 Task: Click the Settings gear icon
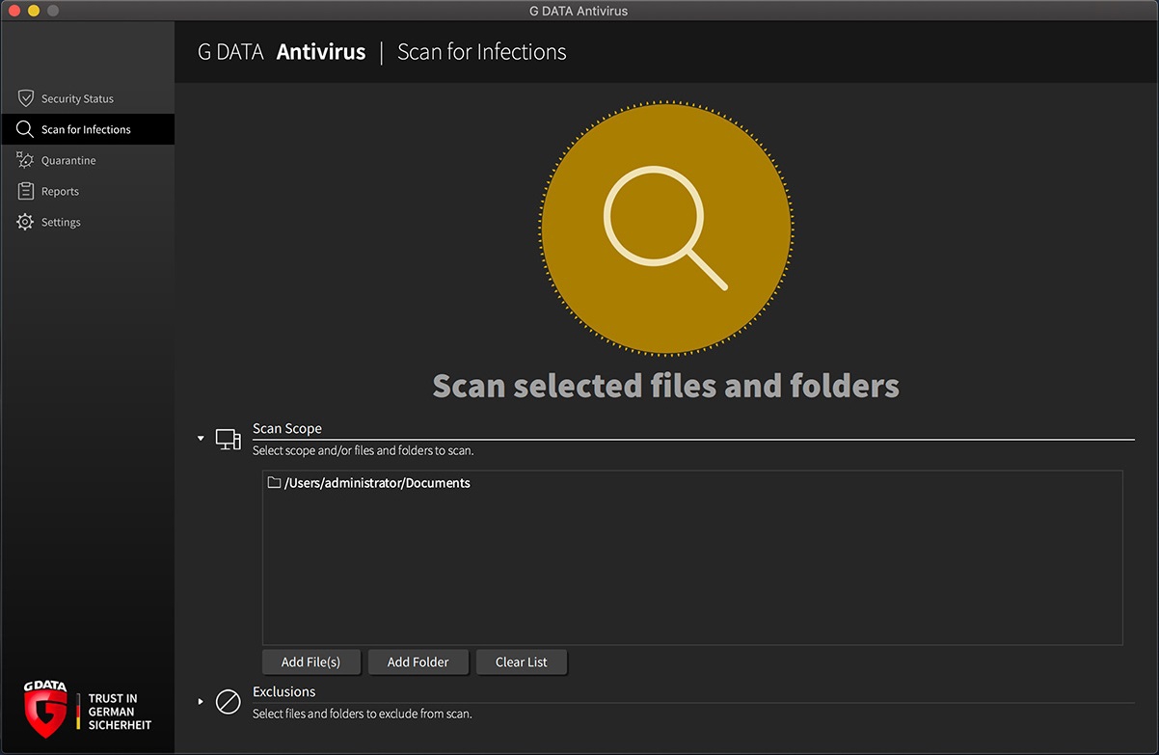point(25,222)
